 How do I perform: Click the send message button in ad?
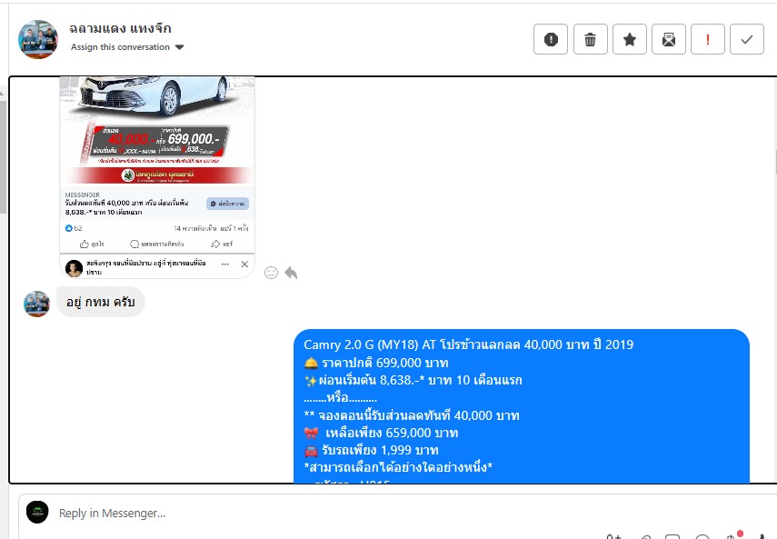tap(227, 204)
